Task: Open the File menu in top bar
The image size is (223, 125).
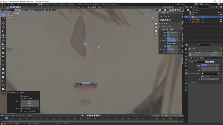Action: click(x=6, y=4)
